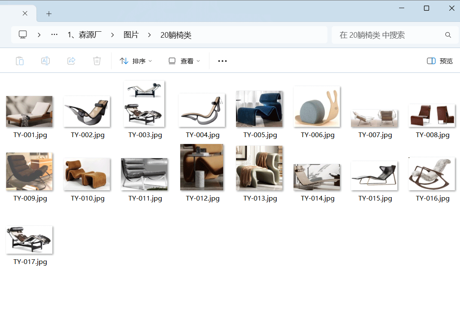460x330 pixels.
Task: Click the search magnifier icon
Action: point(448,35)
